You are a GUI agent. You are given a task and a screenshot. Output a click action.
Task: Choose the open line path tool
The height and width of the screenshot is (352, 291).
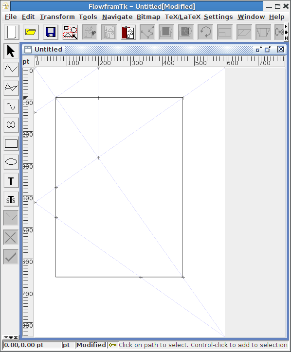(x=11, y=69)
